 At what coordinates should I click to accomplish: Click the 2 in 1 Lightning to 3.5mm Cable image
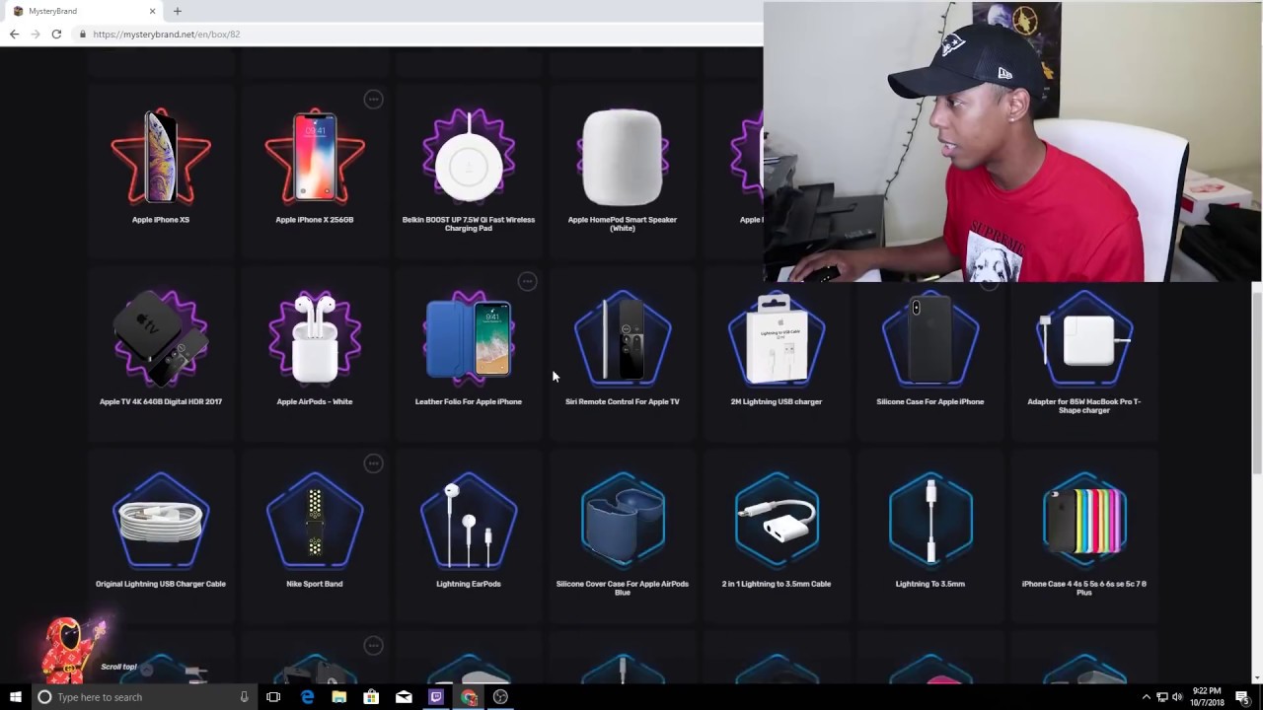click(x=777, y=520)
